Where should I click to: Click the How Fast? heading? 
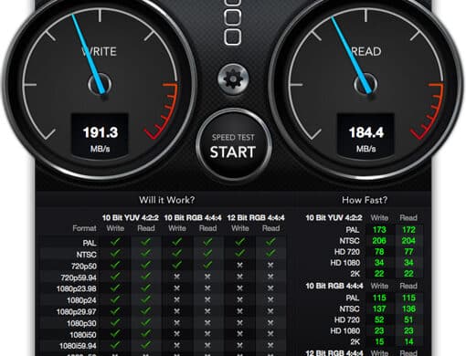coord(365,200)
